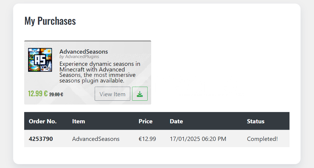Click the Price column header

(145, 121)
